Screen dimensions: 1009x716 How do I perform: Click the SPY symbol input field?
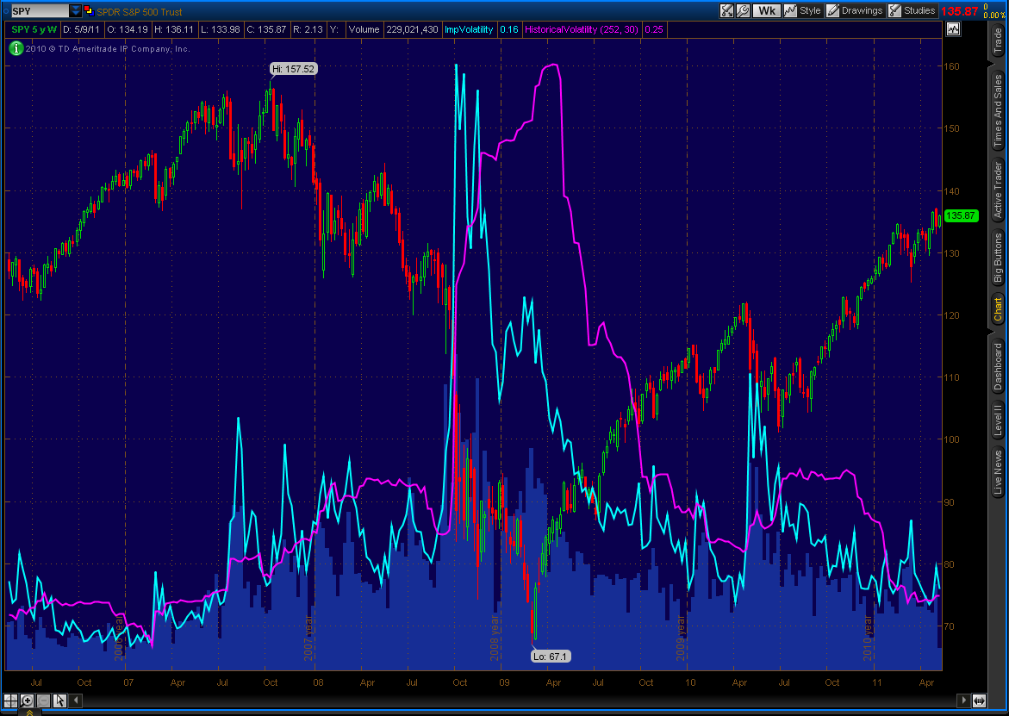[x=40, y=11]
